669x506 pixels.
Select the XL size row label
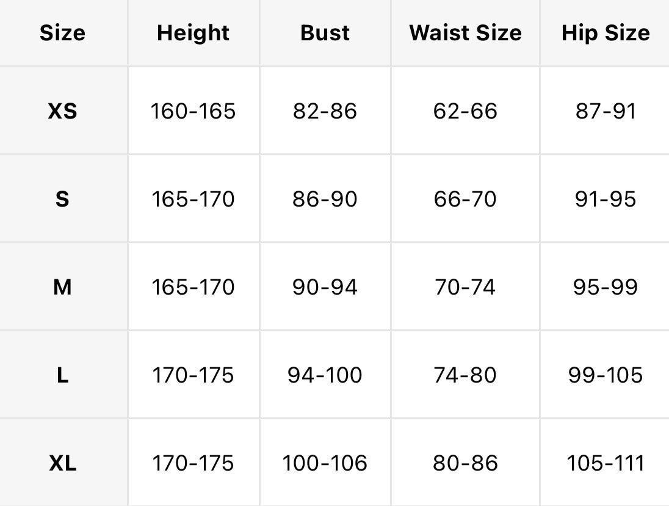tap(63, 463)
